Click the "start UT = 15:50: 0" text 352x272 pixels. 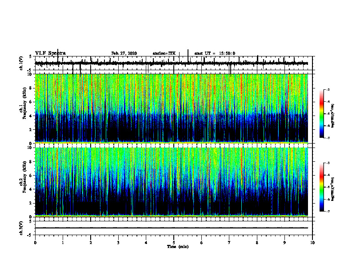pyautogui.click(x=215, y=53)
